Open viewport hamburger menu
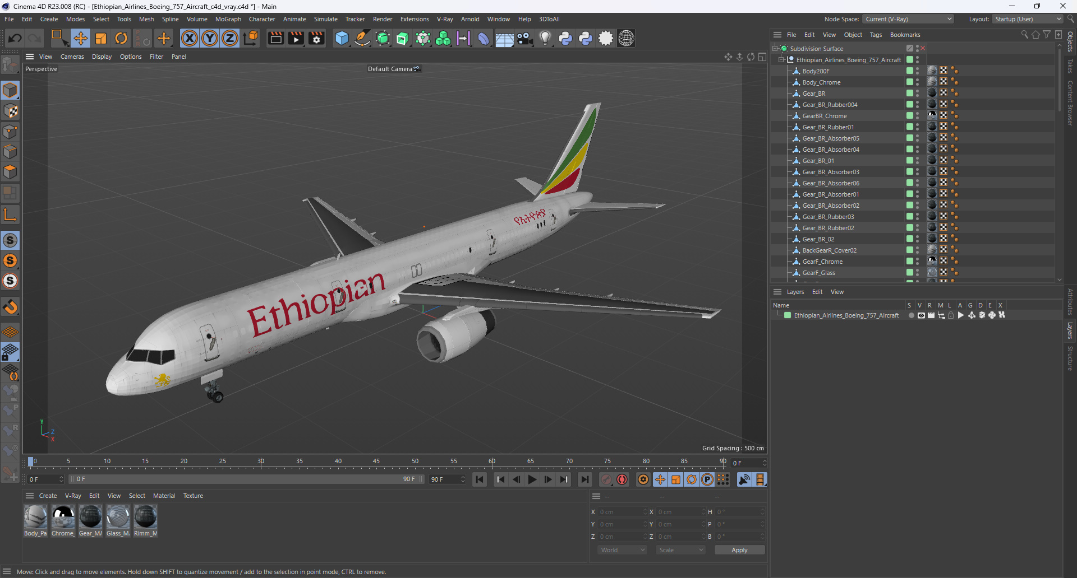Screen dimensions: 1077x578 point(30,57)
